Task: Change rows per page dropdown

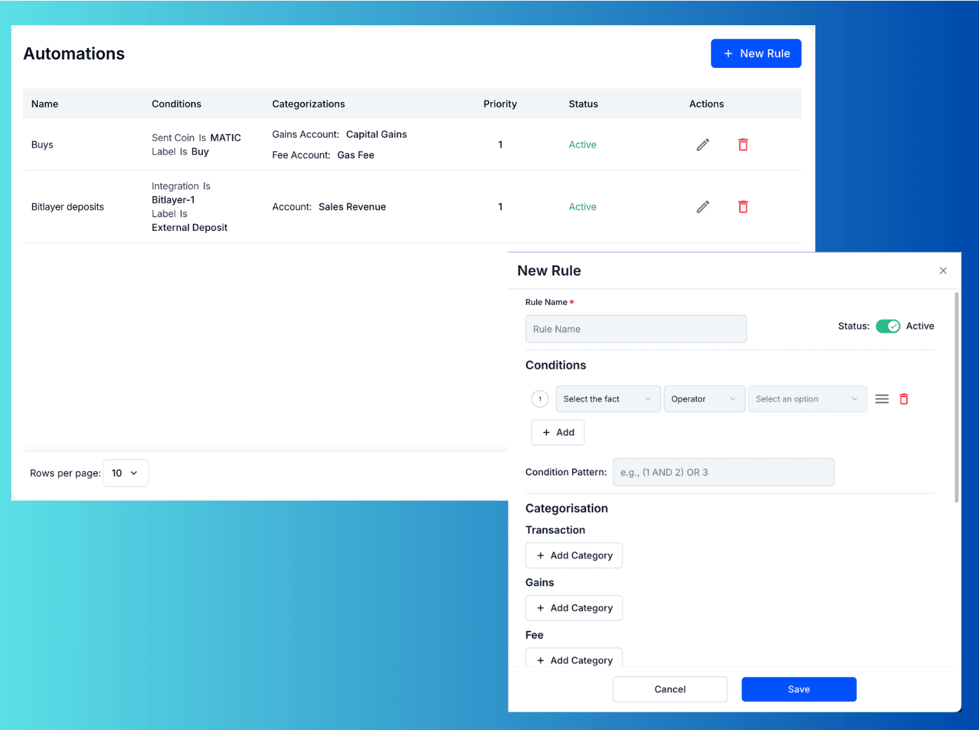Action: [125, 473]
